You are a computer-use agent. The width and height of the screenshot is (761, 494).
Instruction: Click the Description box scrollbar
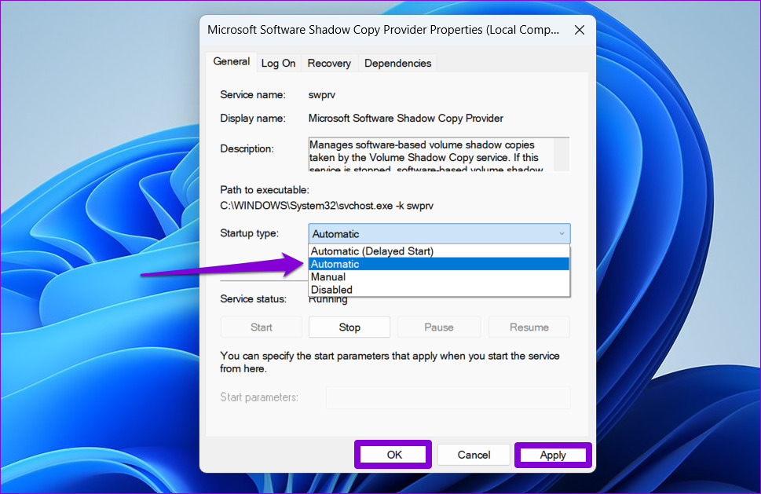[x=561, y=154]
